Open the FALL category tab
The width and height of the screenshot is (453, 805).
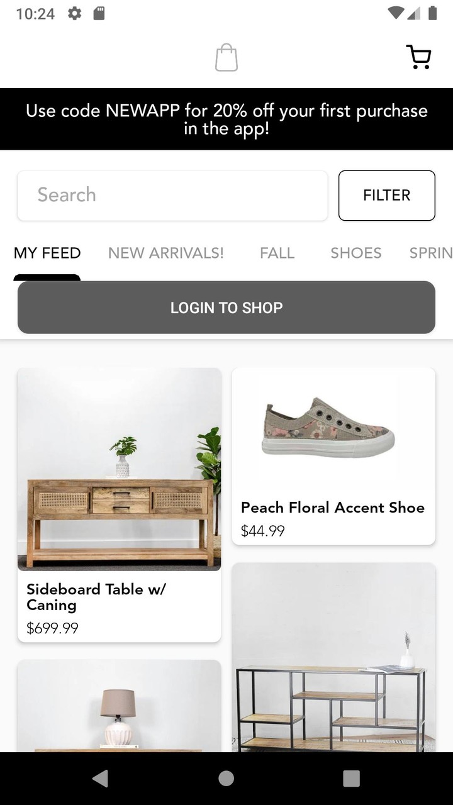277,253
